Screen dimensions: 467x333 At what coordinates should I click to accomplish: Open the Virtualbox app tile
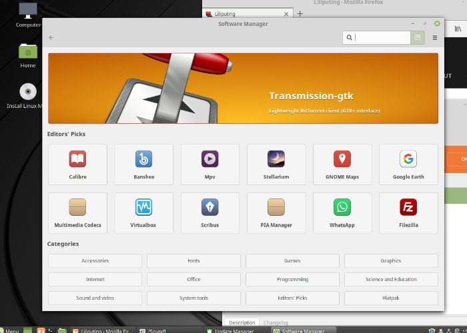click(x=143, y=213)
